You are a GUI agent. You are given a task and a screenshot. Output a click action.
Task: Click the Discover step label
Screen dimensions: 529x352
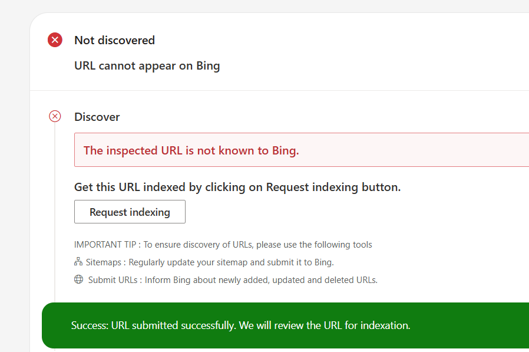(x=97, y=117)
